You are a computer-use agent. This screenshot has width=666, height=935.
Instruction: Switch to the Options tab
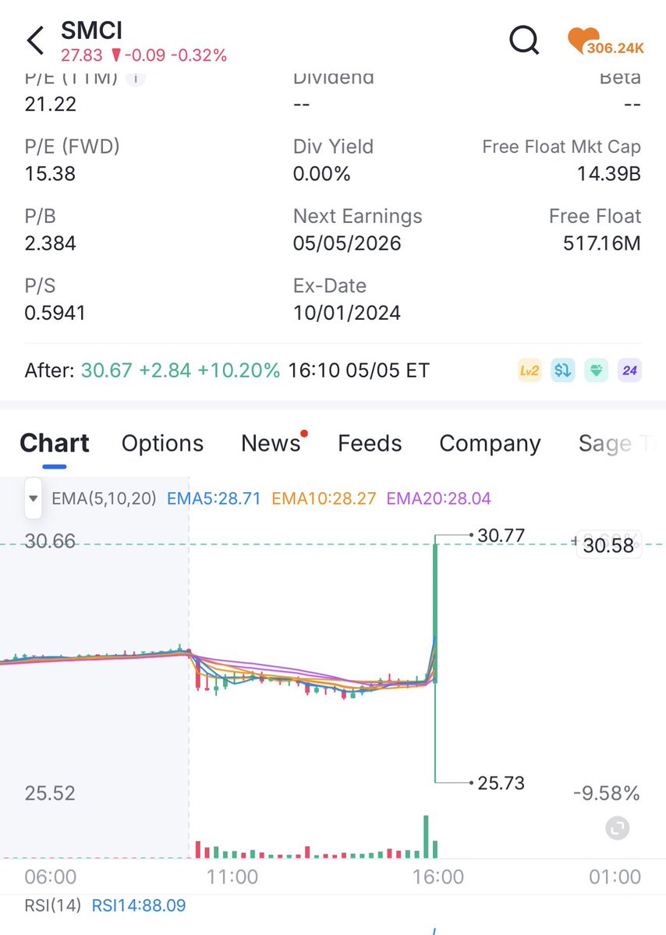(162, 443)
